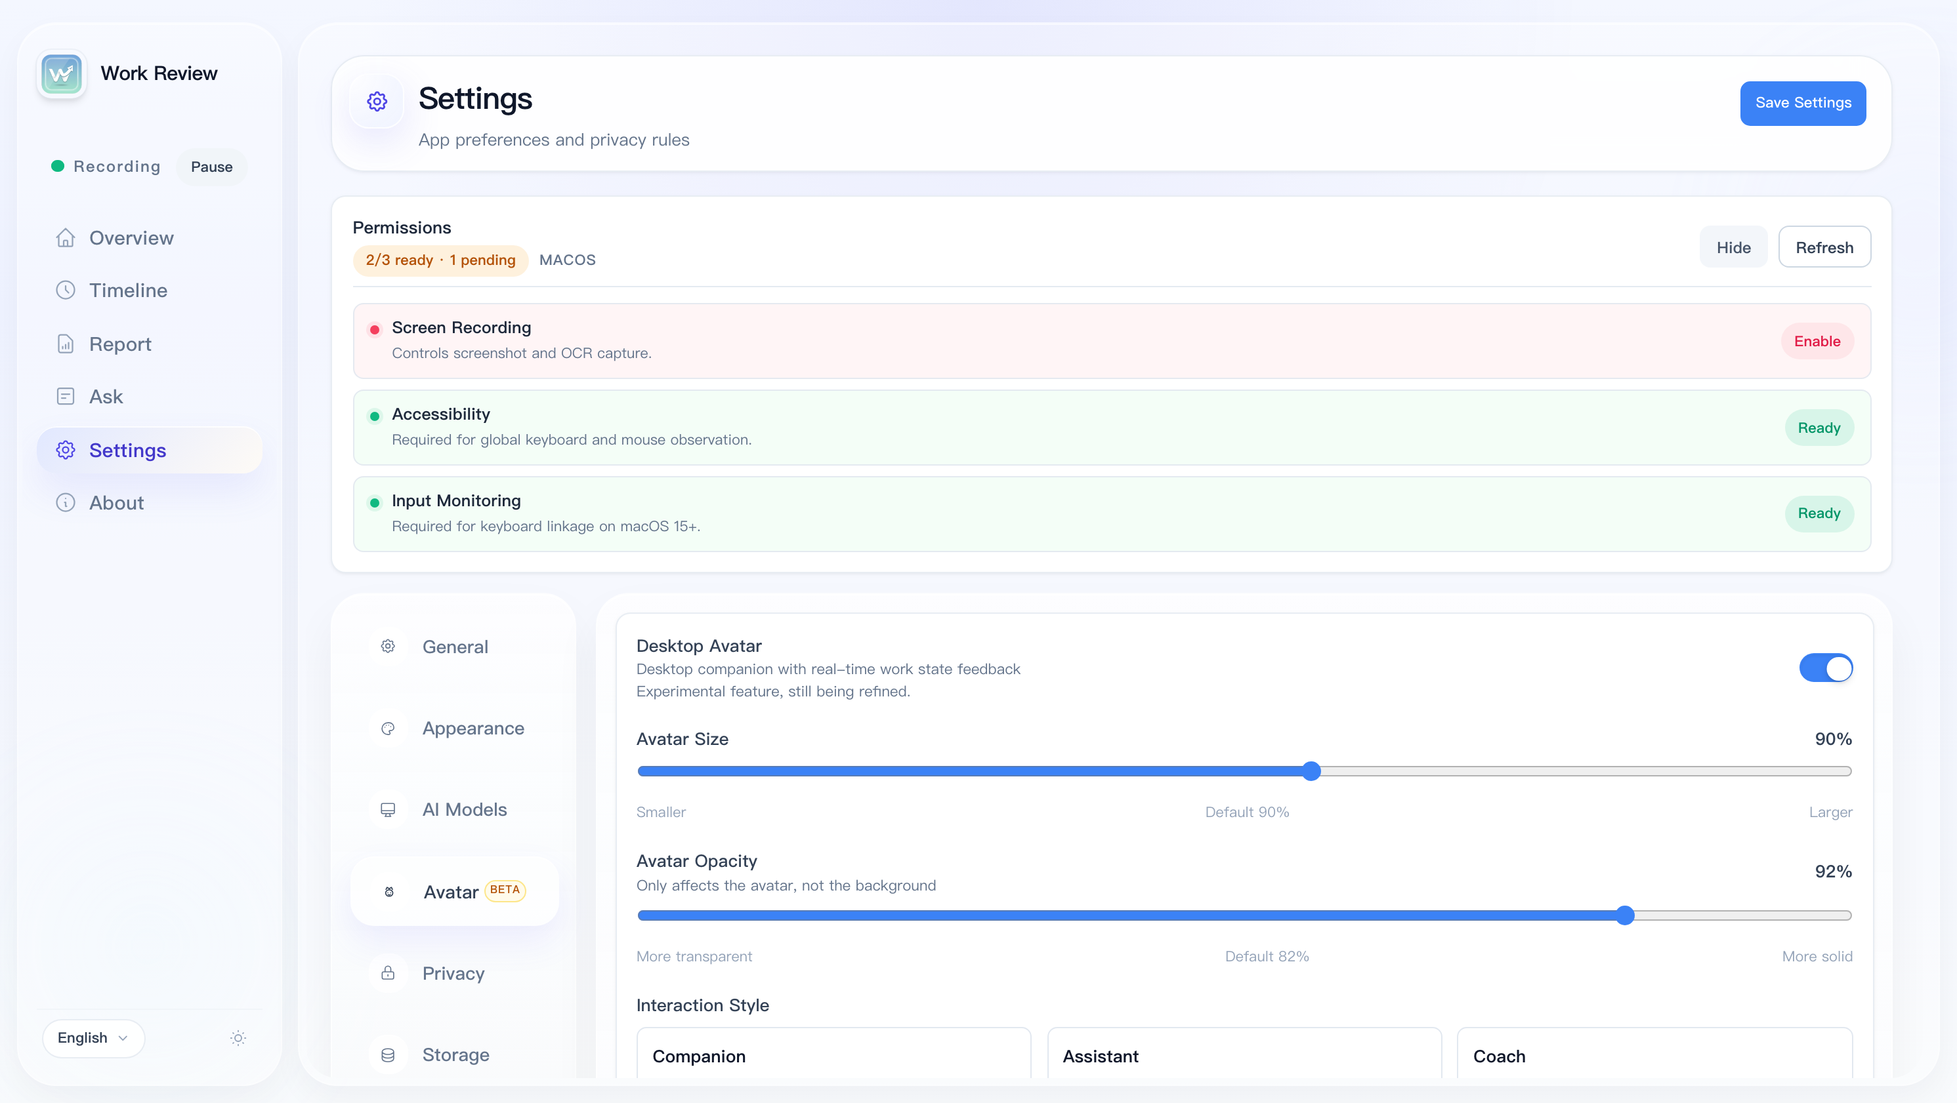Choose the Companion interaction style
The height and width of the screenshot is (1103, 1957).
(x=833, y=1054)
